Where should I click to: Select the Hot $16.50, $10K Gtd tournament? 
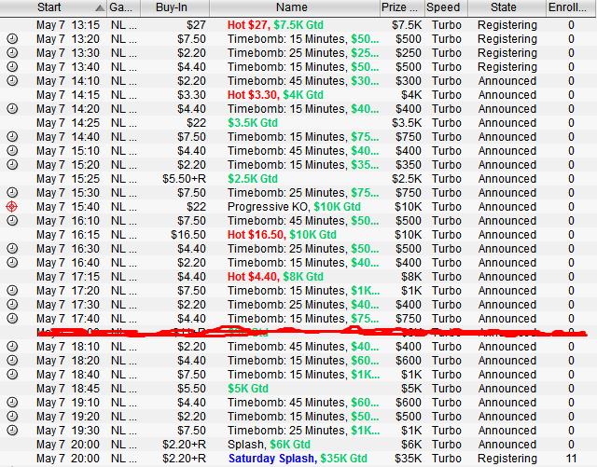click(x=282, y=235)
